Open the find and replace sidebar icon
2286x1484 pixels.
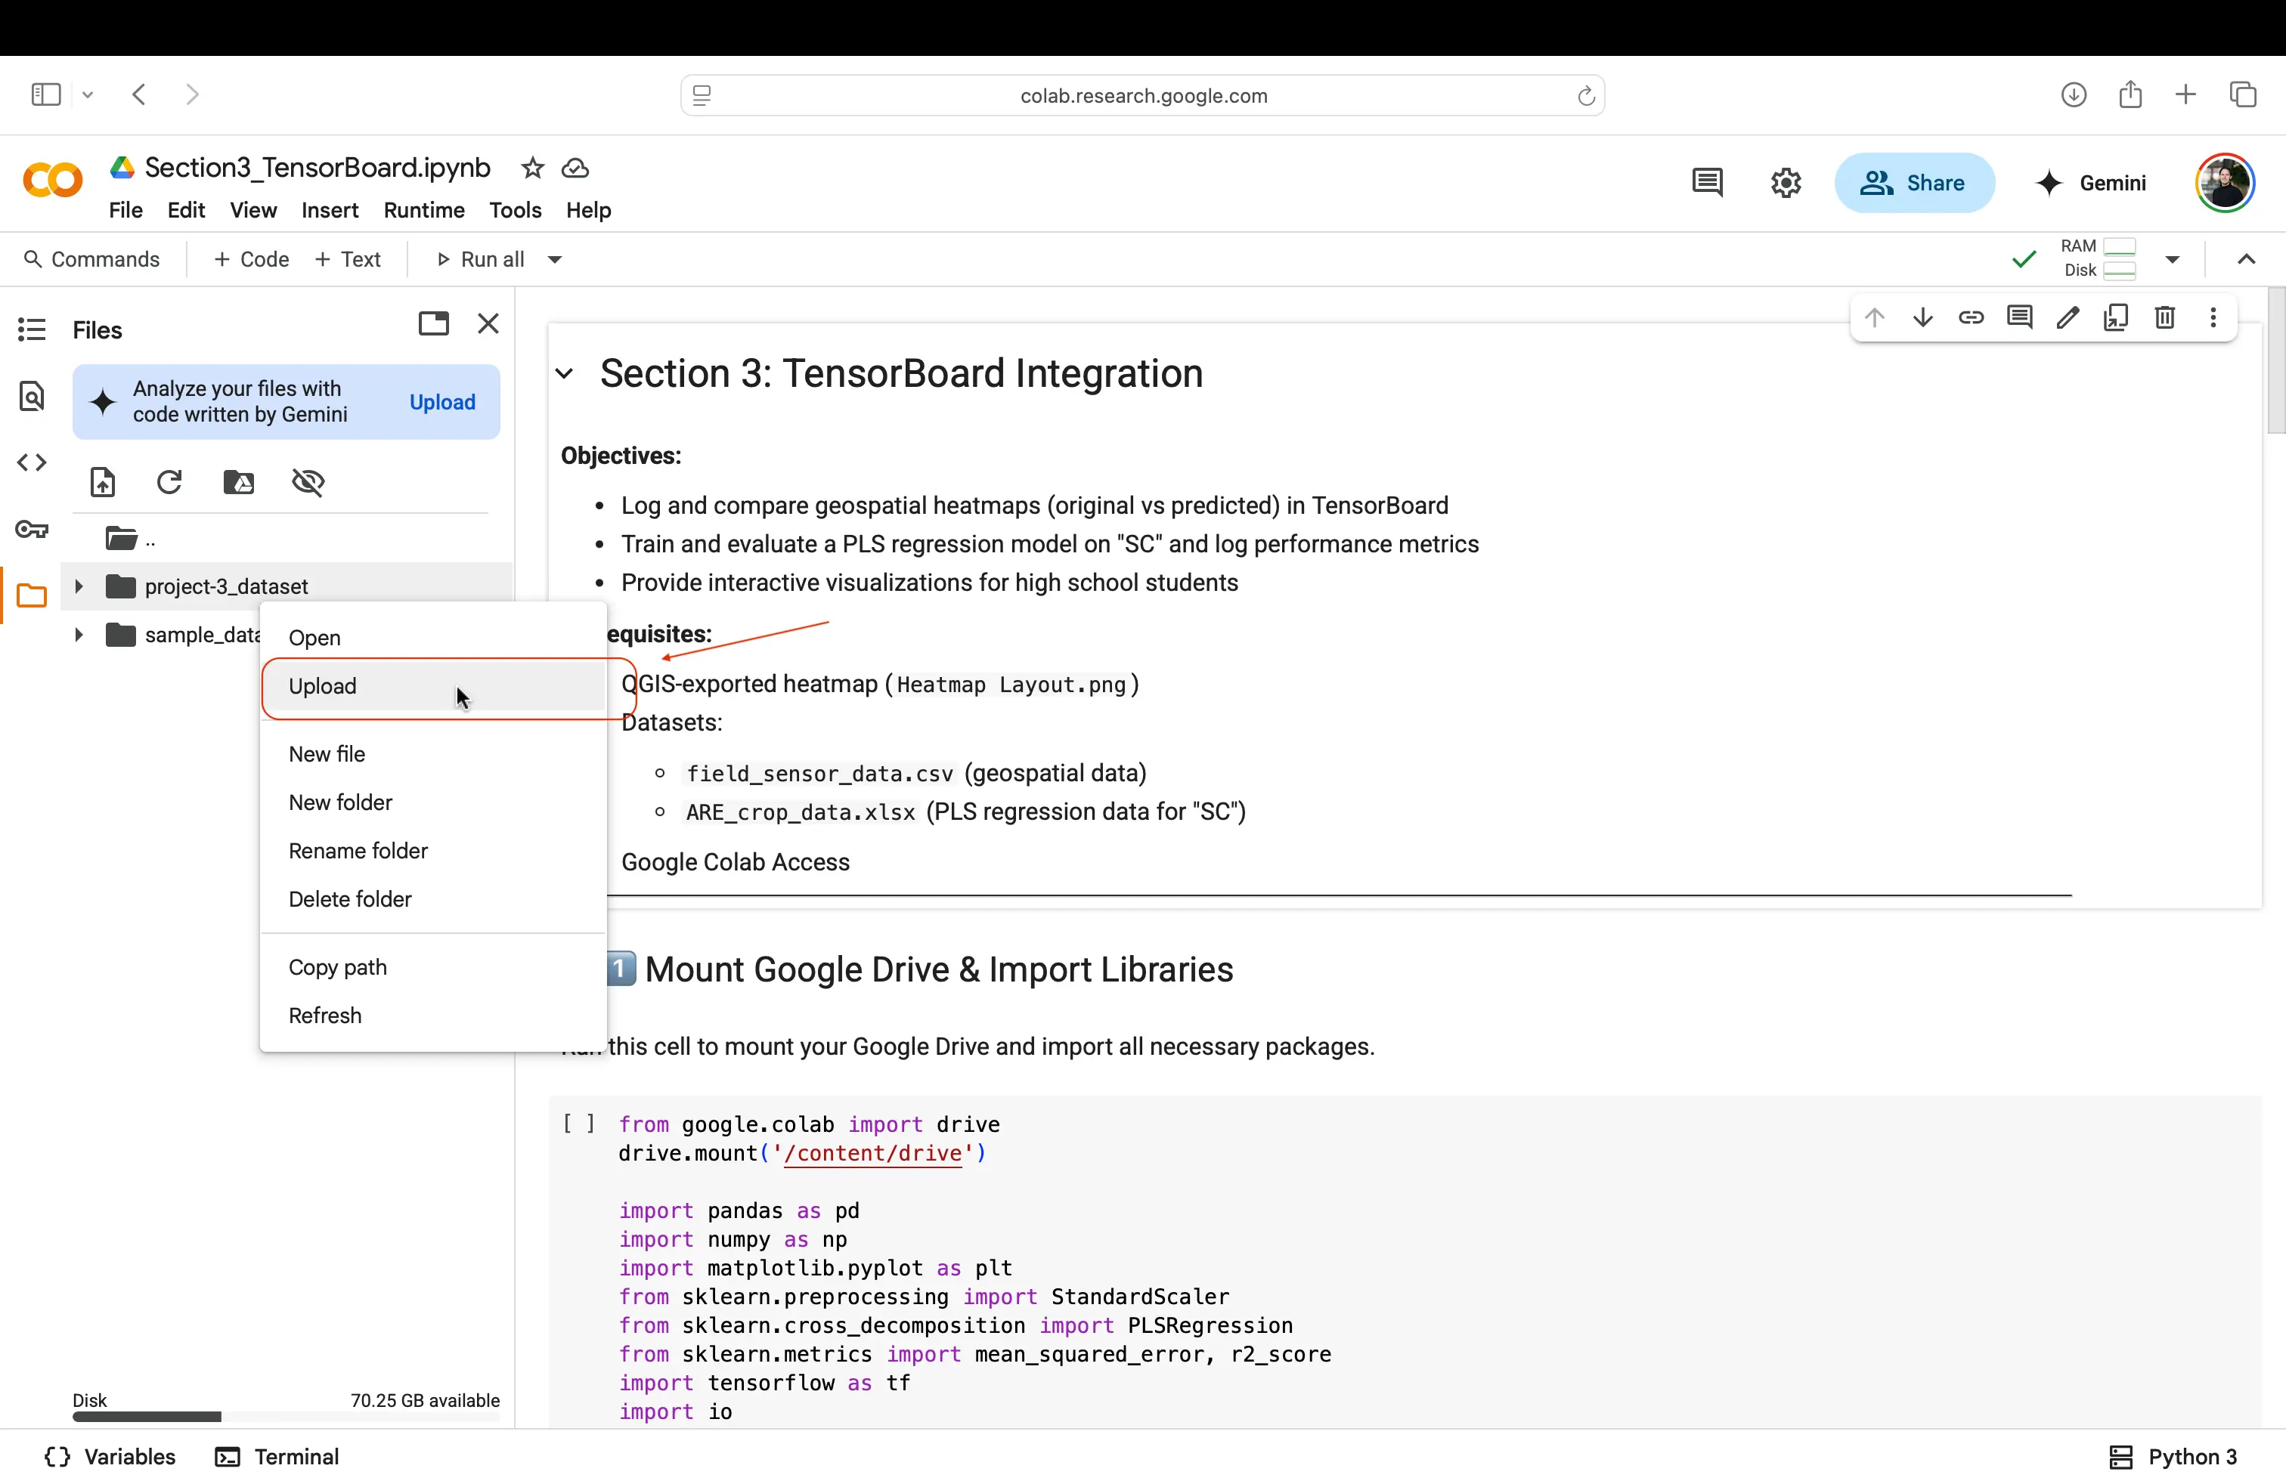(x=32, y=395)
